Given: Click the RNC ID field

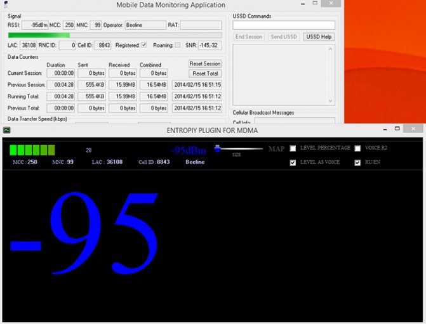Looking at the screenshot, I should 67,45.
